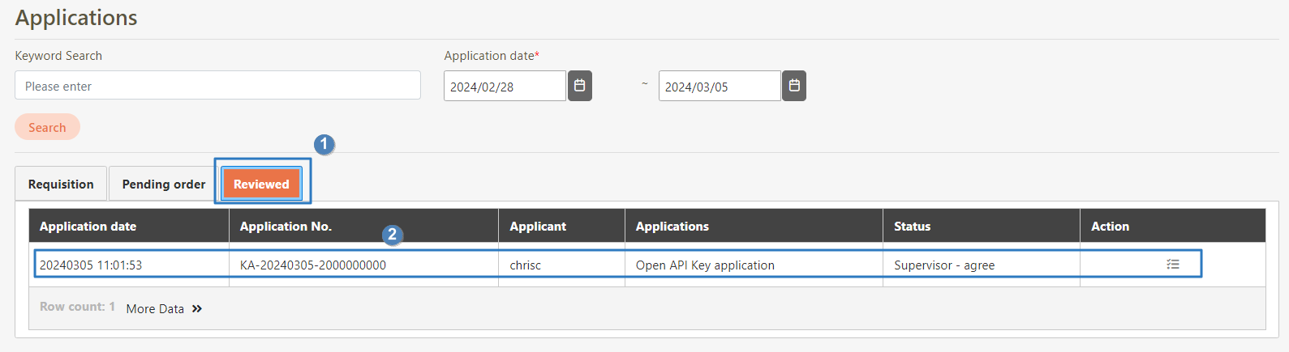Click the Supervisor - agree status cell
Screen dimensions: 1289x352
(x=944, y=265)
